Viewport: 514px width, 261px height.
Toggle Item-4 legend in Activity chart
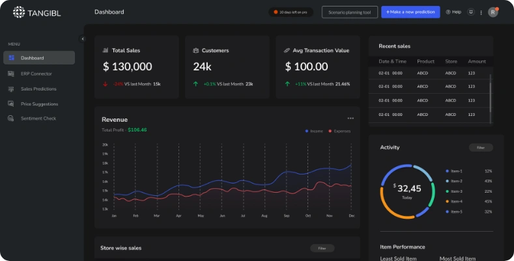pos(455,201)
